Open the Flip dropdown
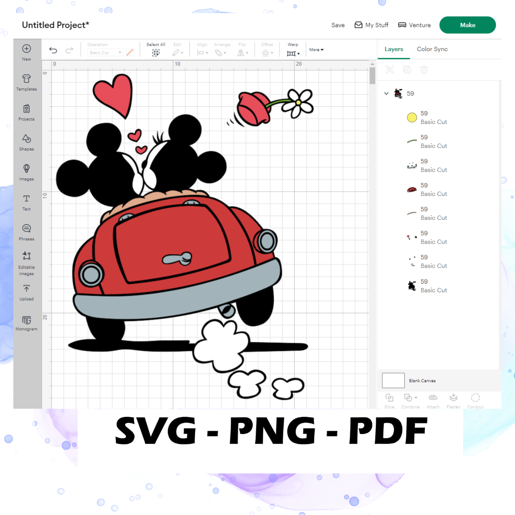This screenshot has height=515, width=515. [x=243, y=52]
